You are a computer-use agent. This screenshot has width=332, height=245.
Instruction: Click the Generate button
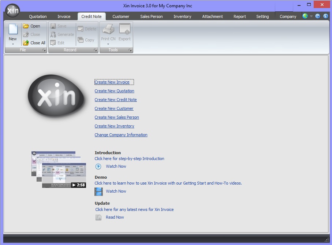tap(62, 34)
